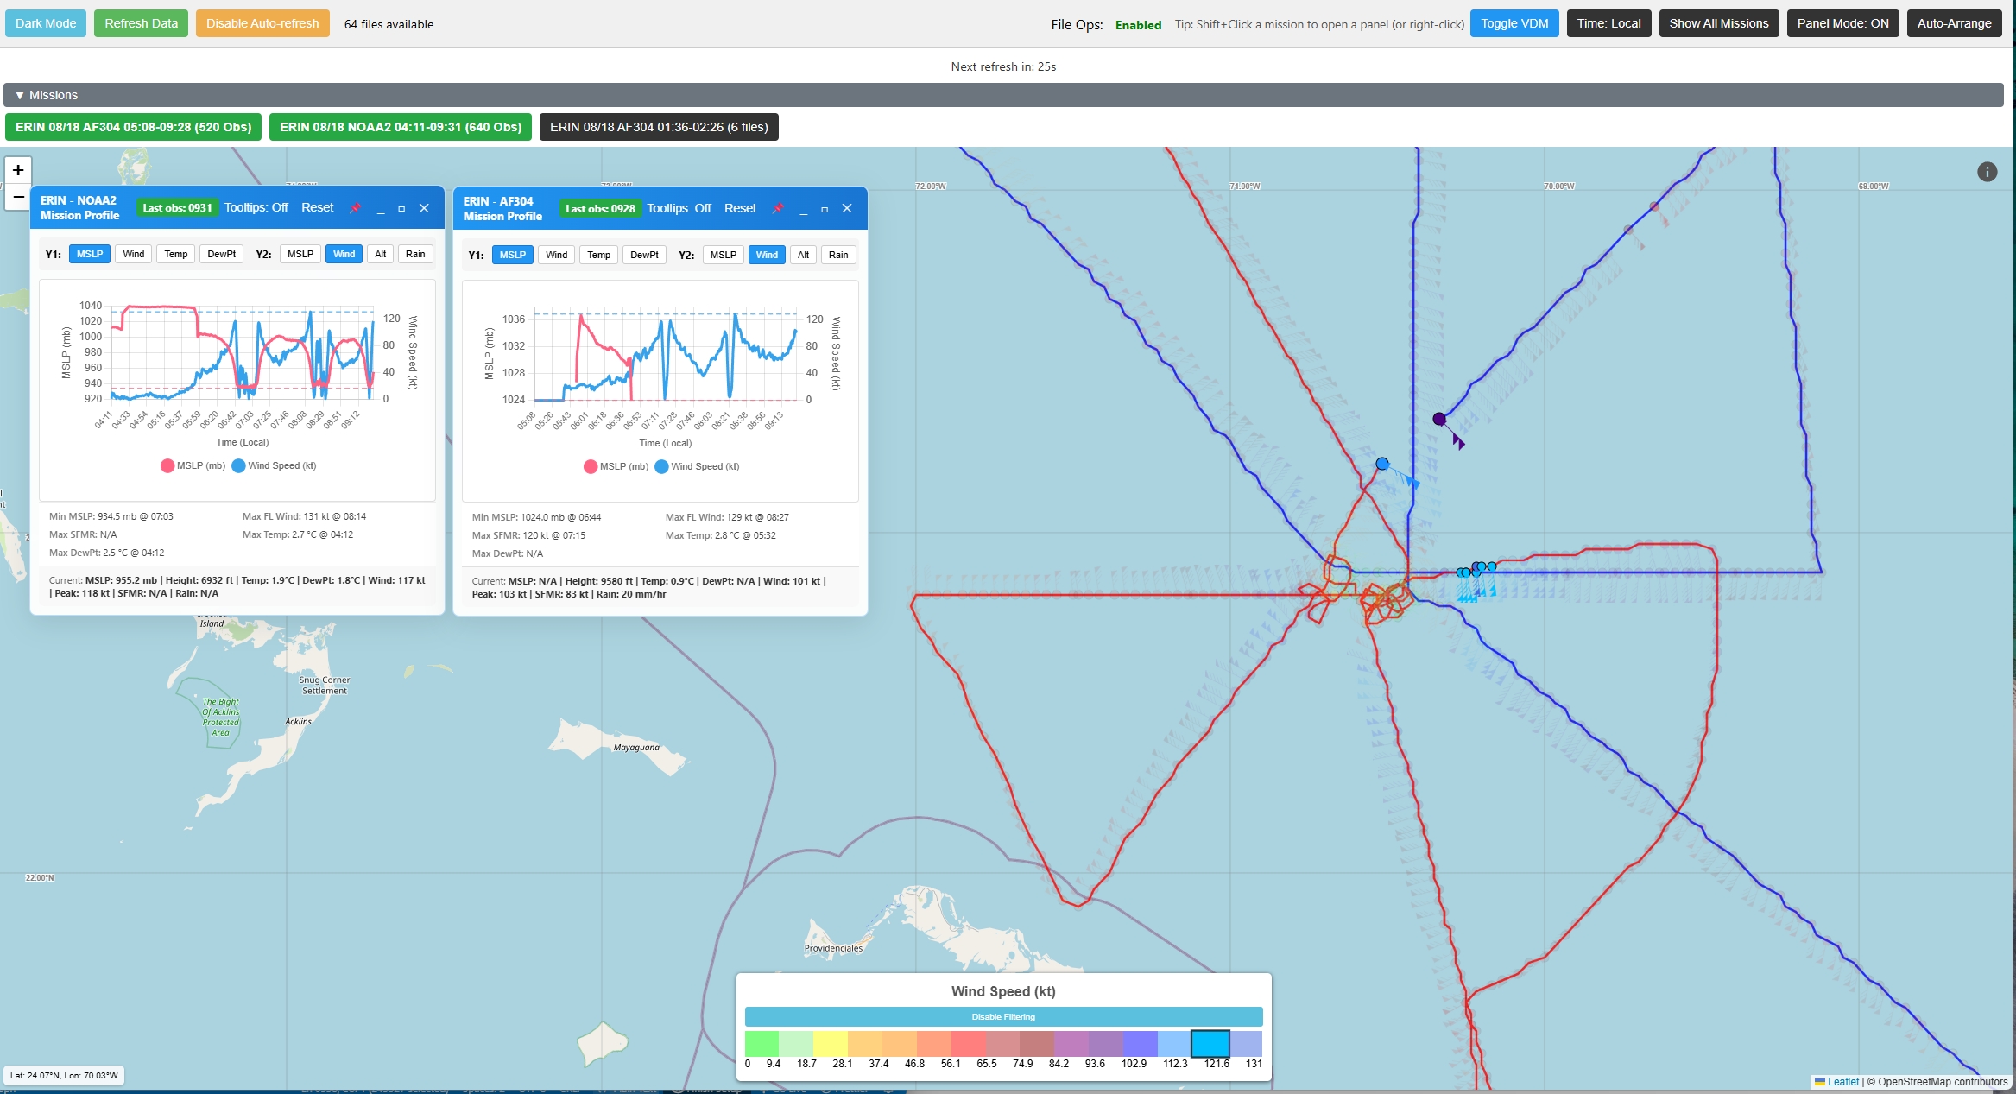The width and height of the screenshot is (2016, 1094).
Task: Switch on Dark Mode
Action: click(46, 23)
